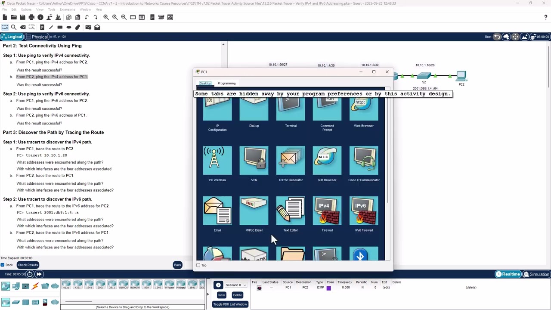551x310 pixels.
Task: Toggle the Dock checkbox
Action: coord(3,265)
